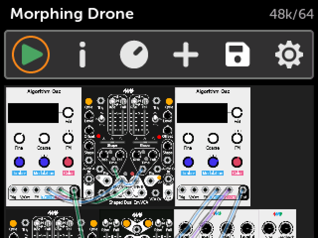Select the FM knob on the left Algorithm Osc

coord(68,138)
